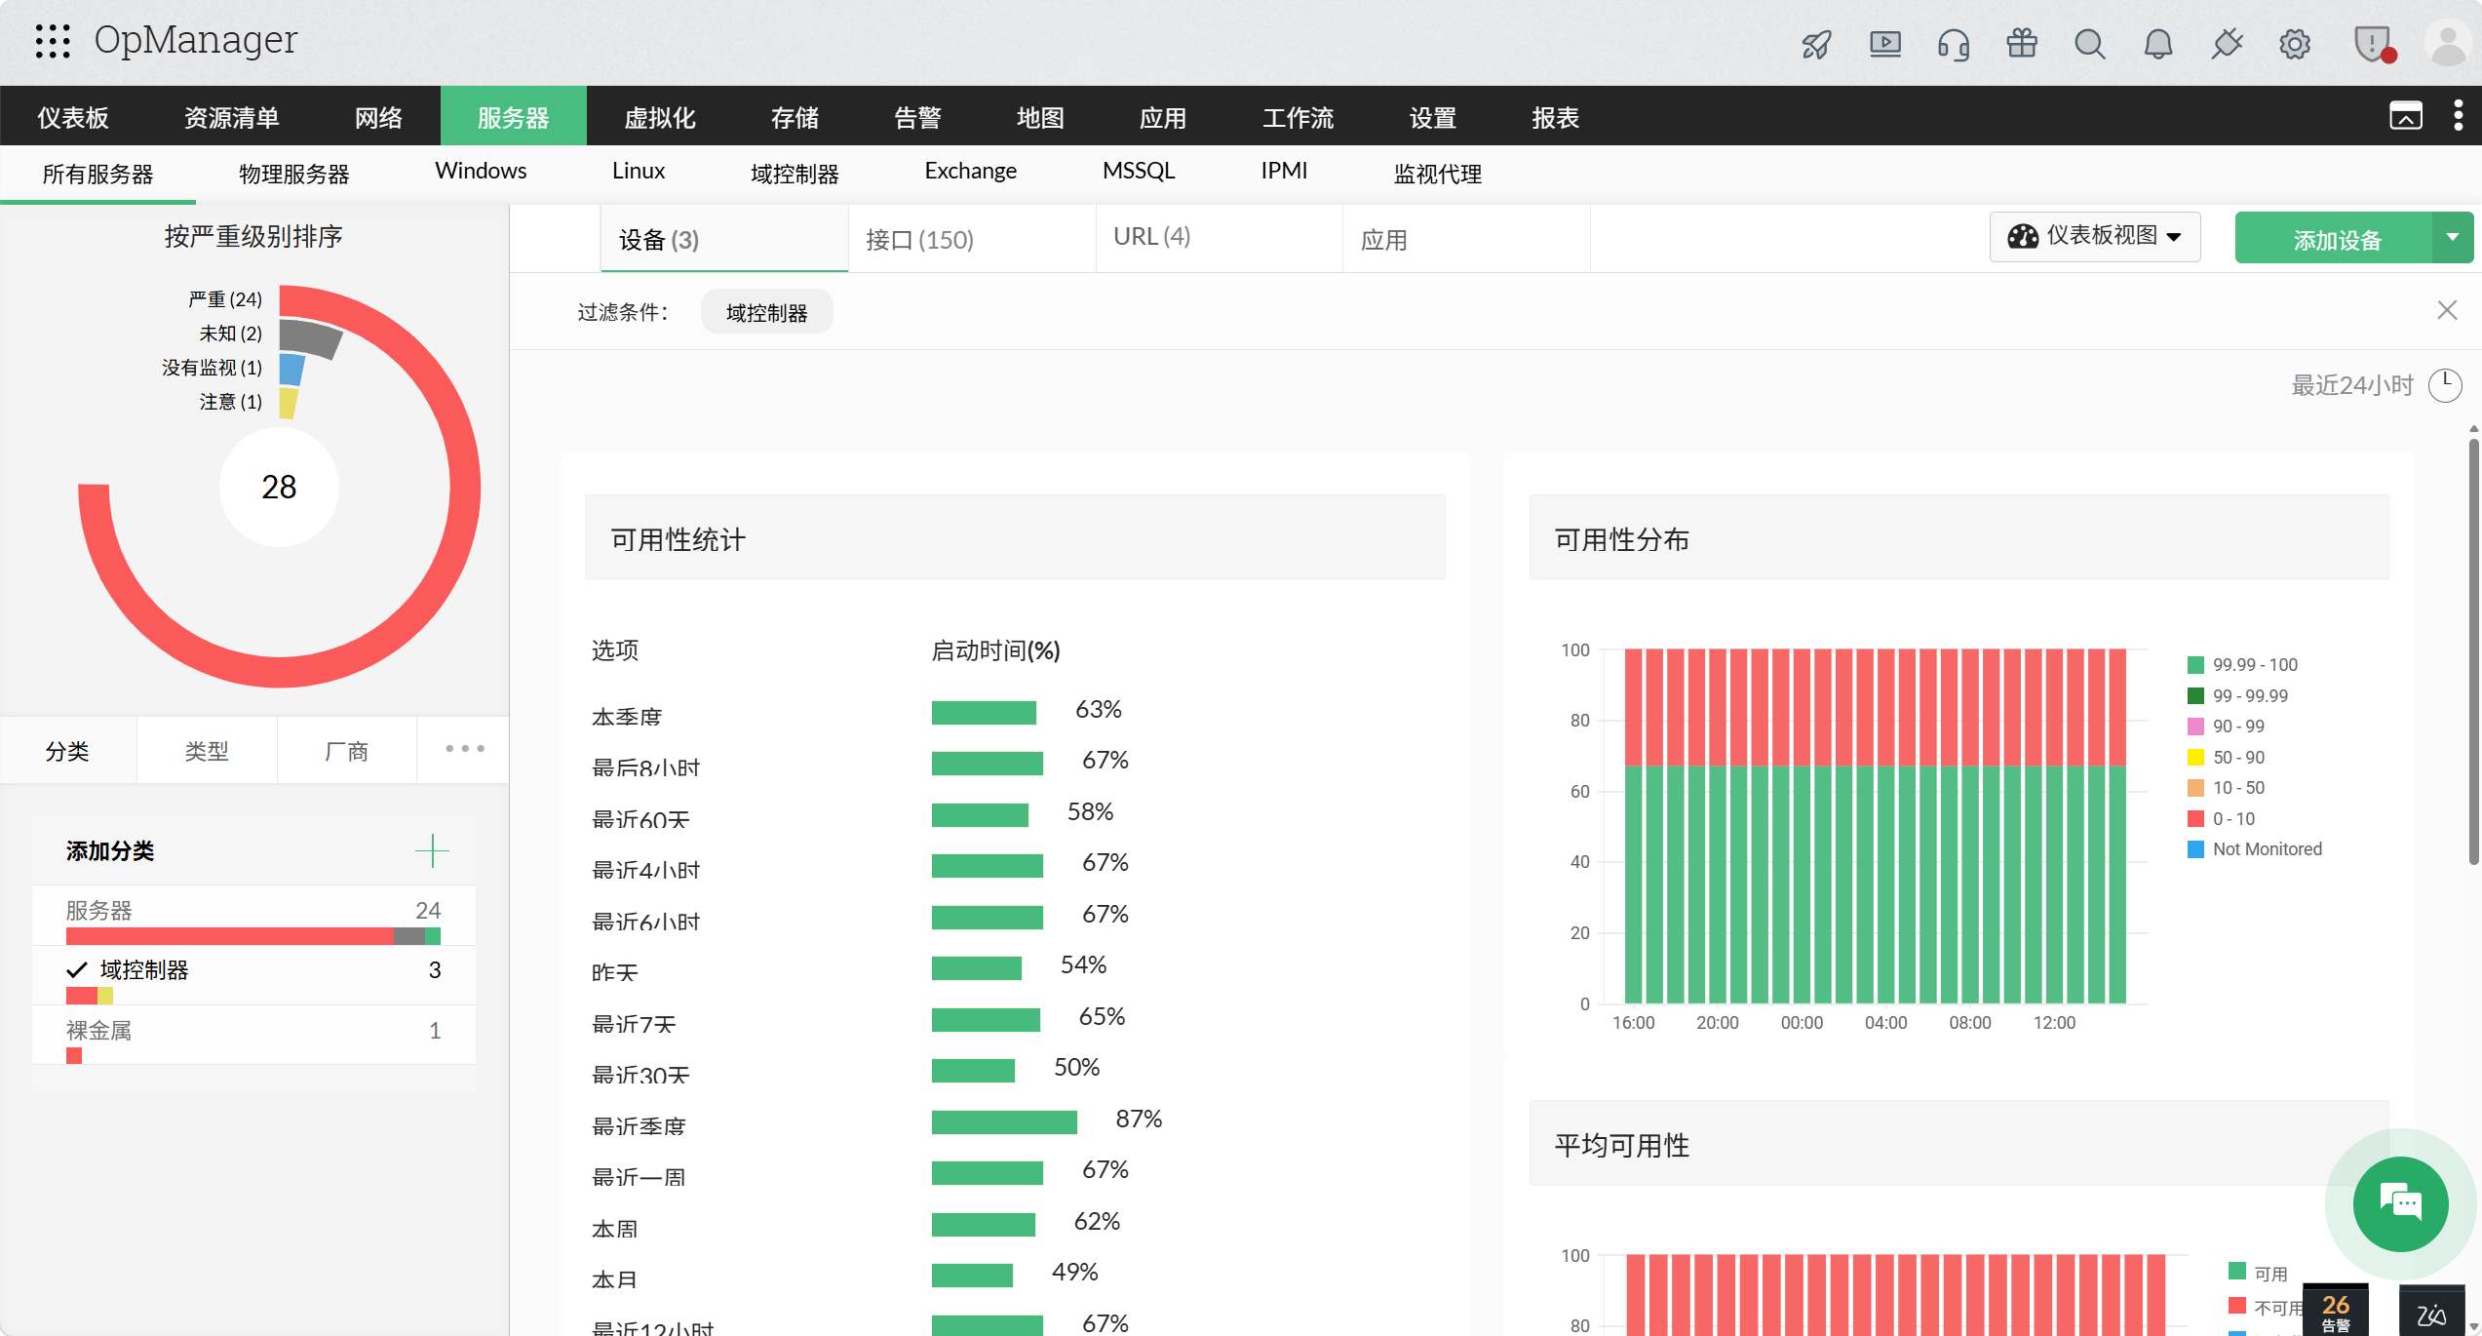Select the 裸金属 category row
Image resolution: width=2482 pixels, height=1336 pixels.
(x=253, y=1034)
